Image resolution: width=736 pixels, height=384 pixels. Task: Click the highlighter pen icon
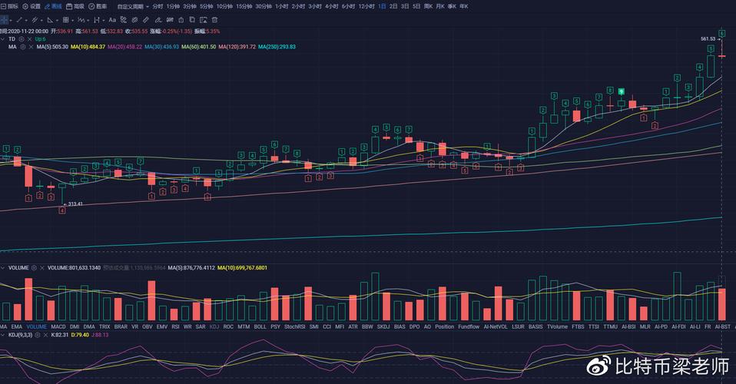[158, 20]
